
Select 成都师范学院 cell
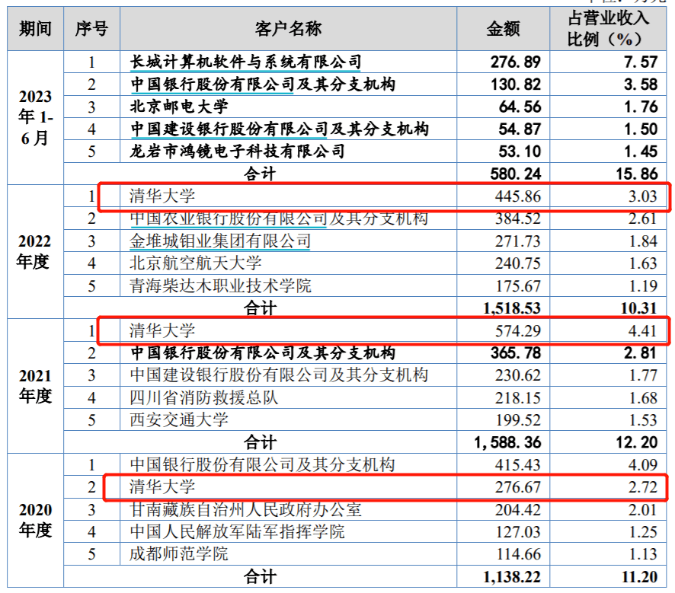click(288, 554)
